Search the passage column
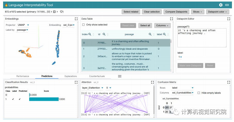 tap(150, 34)
